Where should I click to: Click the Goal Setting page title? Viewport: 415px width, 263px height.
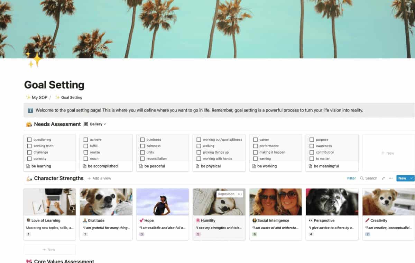[54, 85]
